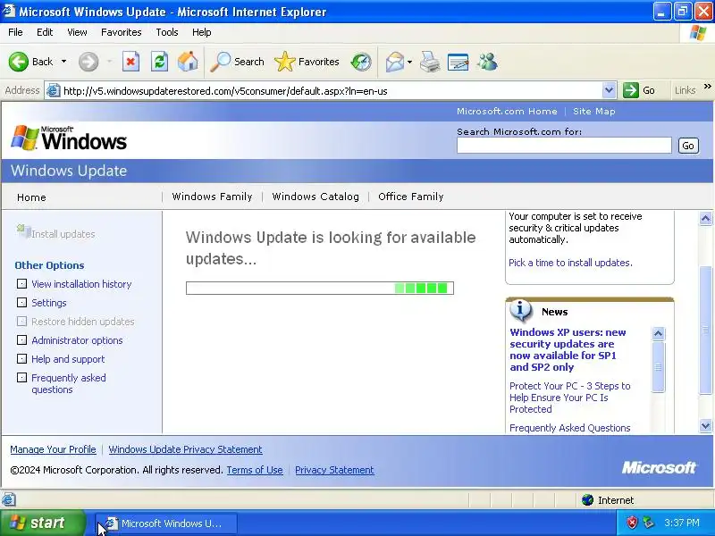This screenshot has width=715, height=536.
Task: Click the main page vertical scrollbar thumb
Action: click(705, 329)
